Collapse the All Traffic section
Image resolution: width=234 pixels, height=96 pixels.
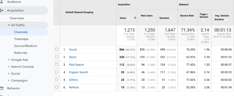(9, 25)
